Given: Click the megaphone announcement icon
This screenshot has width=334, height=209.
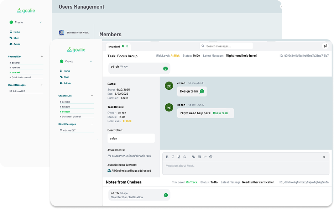Looking at the screenshot, I should [325, 46].
